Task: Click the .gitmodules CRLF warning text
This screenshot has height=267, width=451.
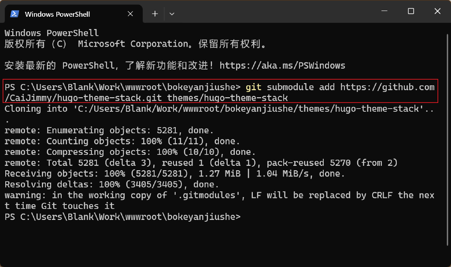Action: click(x=176, y=195)
